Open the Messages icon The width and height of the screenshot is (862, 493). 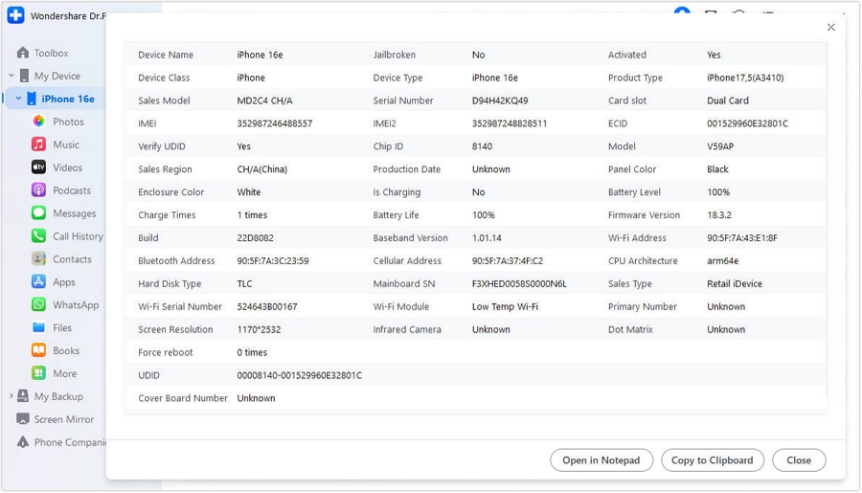pos(38,213)
